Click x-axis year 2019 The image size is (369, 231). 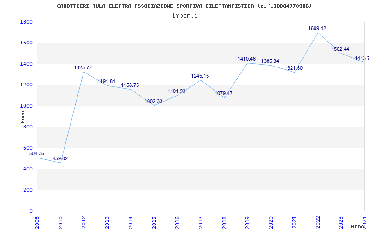248,222
